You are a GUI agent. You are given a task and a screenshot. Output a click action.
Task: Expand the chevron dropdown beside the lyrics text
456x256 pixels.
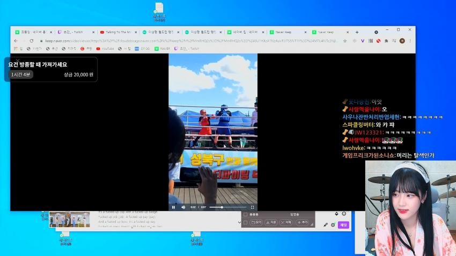(x=239, y=223)
